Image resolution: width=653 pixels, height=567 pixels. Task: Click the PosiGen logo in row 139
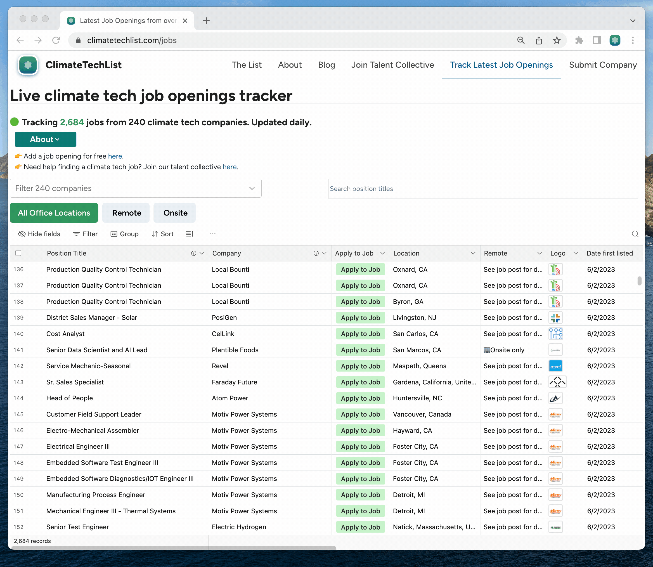point(555,318)
